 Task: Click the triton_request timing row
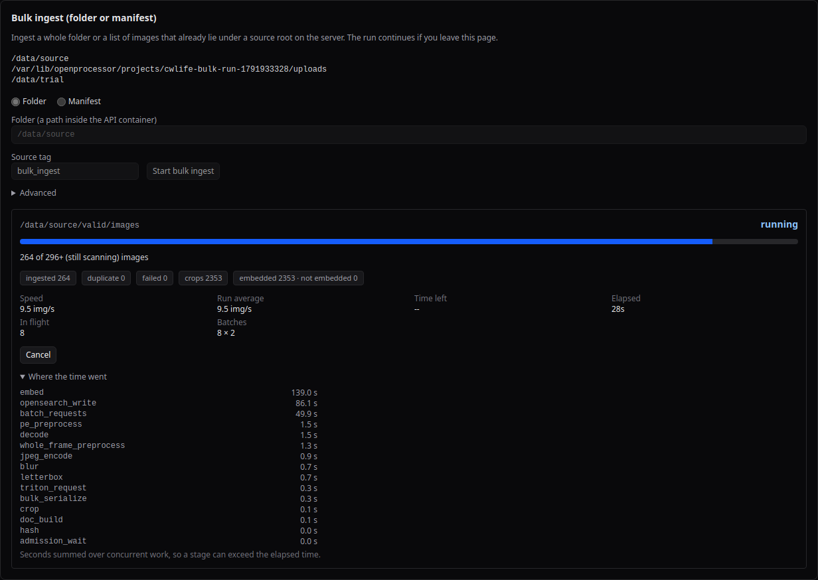pyautogui.click(x=169, y=488)
